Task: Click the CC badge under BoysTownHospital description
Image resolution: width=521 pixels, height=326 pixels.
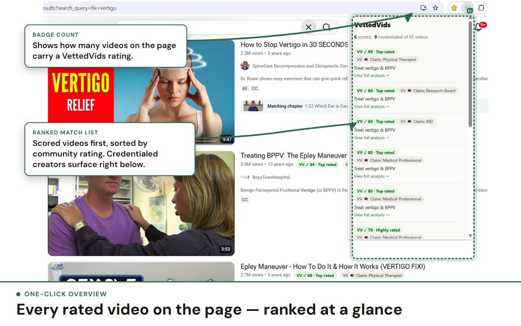Action: (x=245, y=200)
